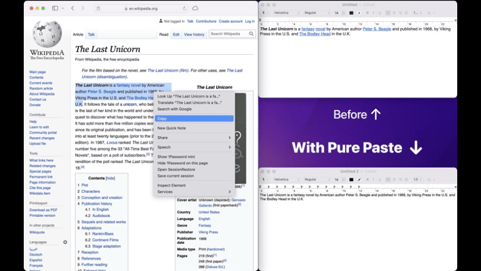Image resolution: width=481 pixels, height=271 pixels.
Task: Open list bullets dropdown in the Untitled window
Action: (x=430, y=13)
